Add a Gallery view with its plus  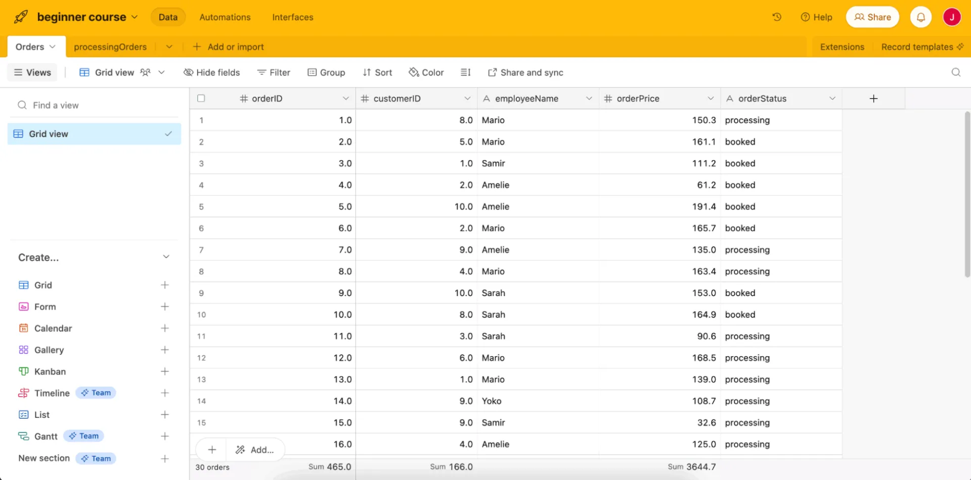[165, 350]
